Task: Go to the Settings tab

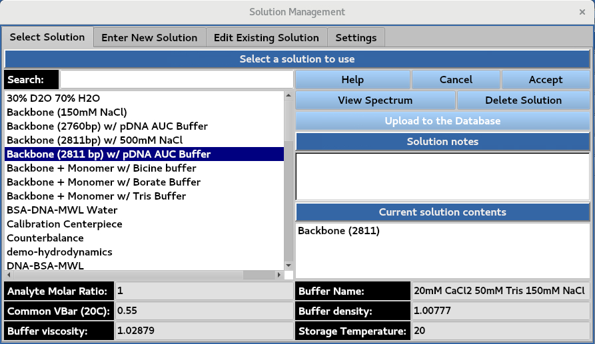Action: 356,38
